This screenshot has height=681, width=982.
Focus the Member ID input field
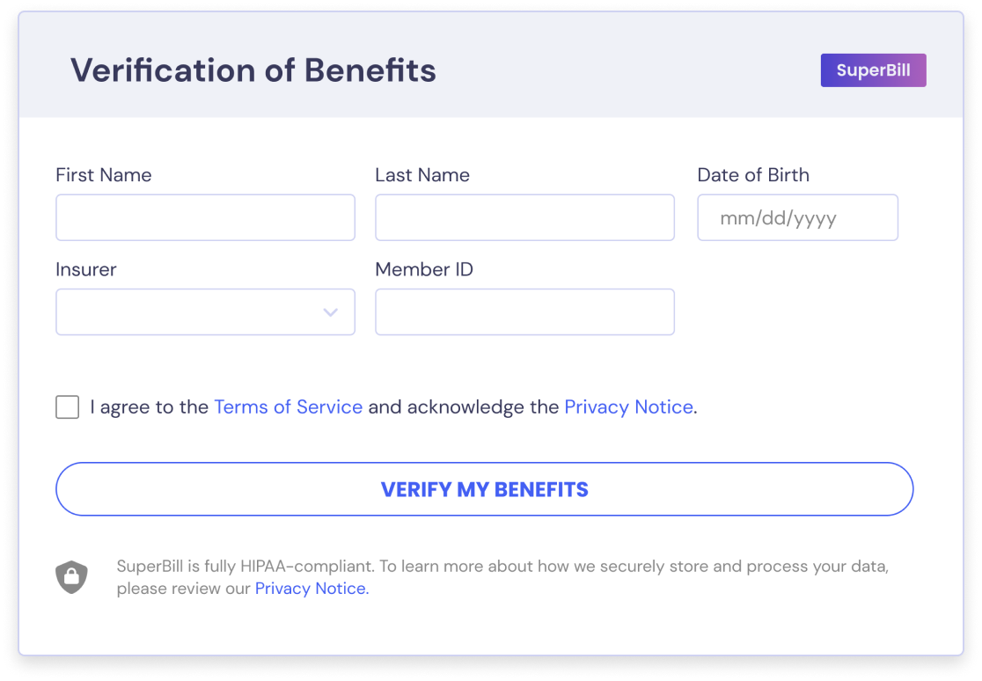(x=524, y=312)
